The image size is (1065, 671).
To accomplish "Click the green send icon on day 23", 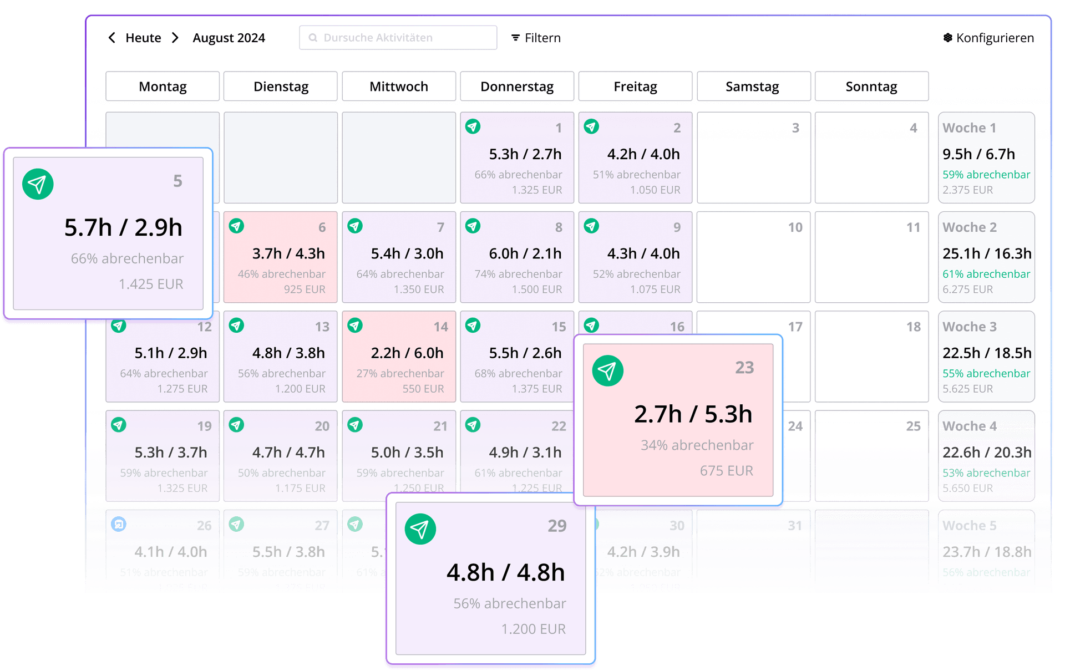I will pyautogui.click(x=607, y=371).
